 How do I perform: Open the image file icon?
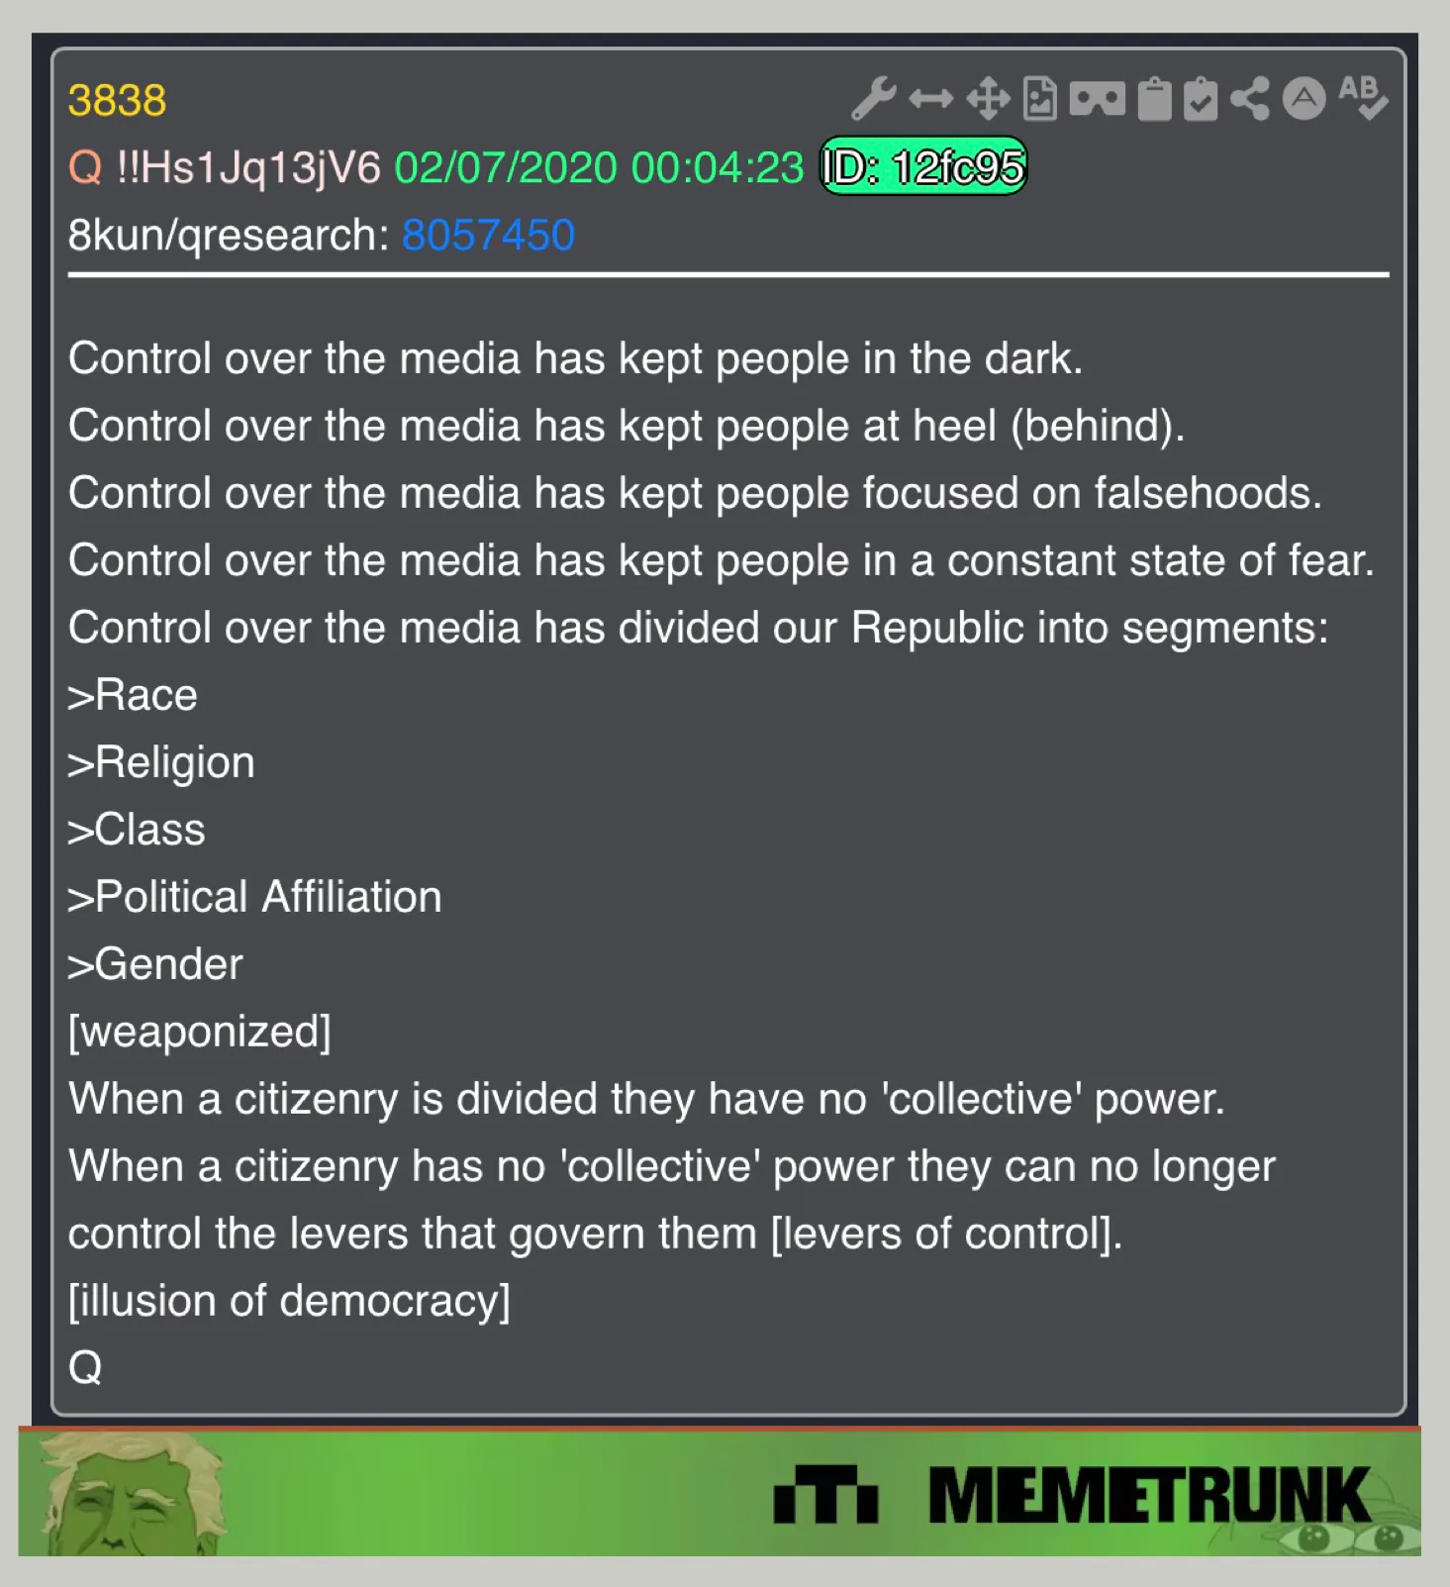click(x=1040, y=99)
